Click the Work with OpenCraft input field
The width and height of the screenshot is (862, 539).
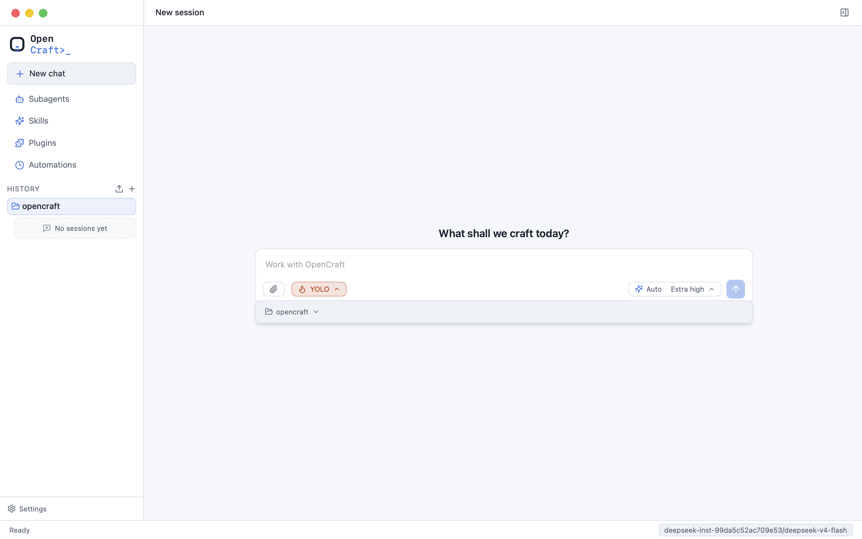(504, 264)
